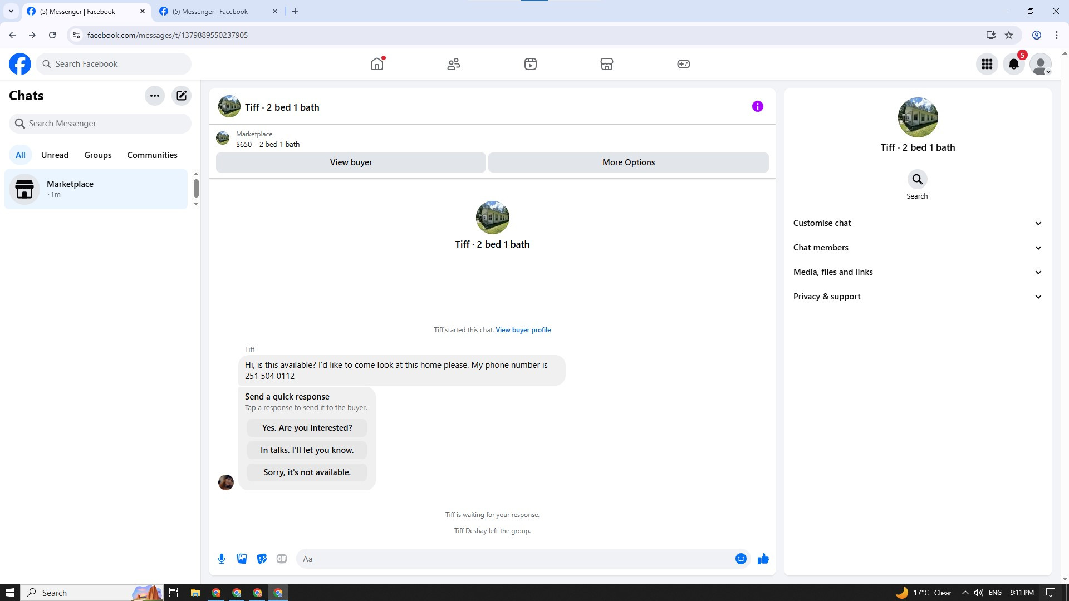
Task: Toggle the purple conversation information button
Action: pyautogui.click(x=757, y=106)
